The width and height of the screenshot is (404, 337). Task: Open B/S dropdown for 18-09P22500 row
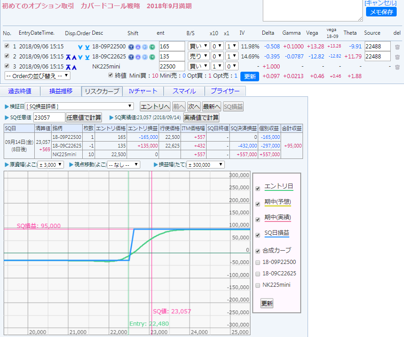tap(198, 46)
